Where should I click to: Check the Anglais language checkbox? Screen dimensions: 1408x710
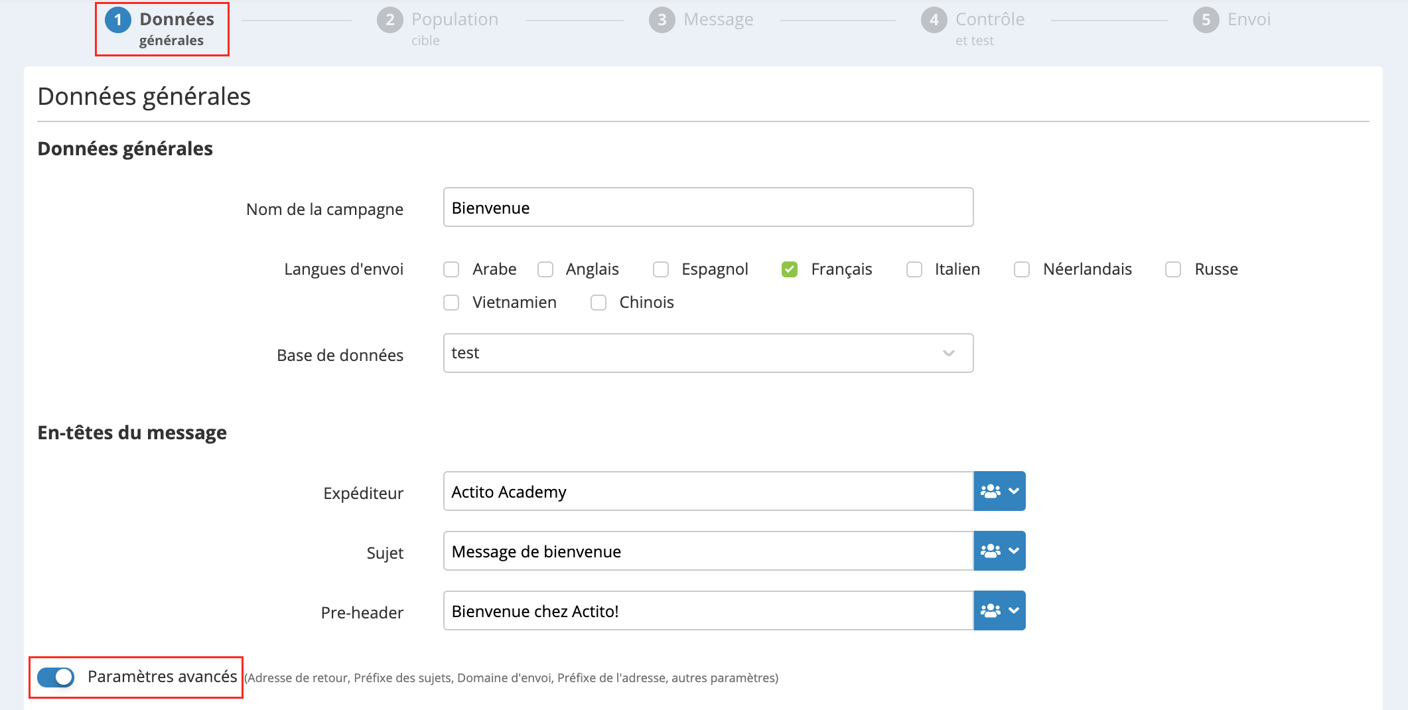coord(545,269)
